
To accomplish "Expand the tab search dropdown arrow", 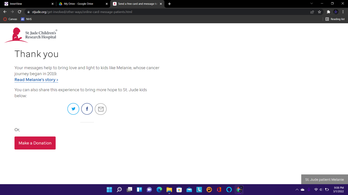I will [312, 4].
